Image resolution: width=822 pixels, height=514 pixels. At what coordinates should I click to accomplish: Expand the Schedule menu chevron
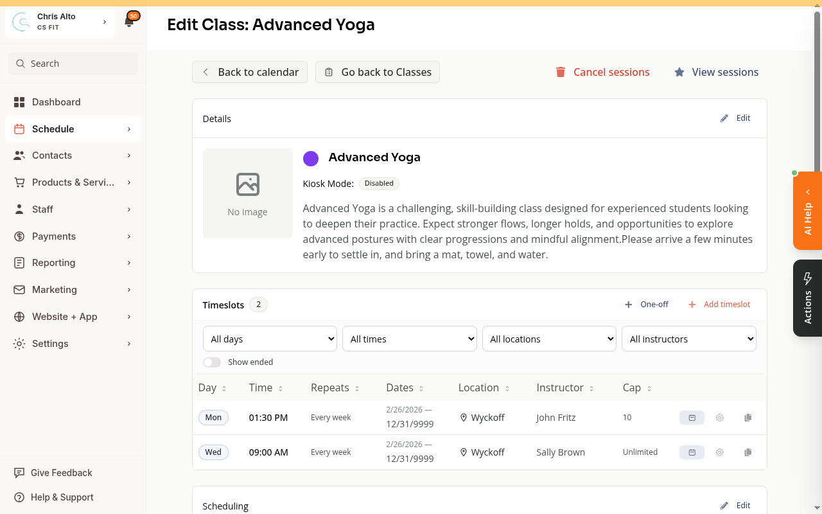pos(129,129)
